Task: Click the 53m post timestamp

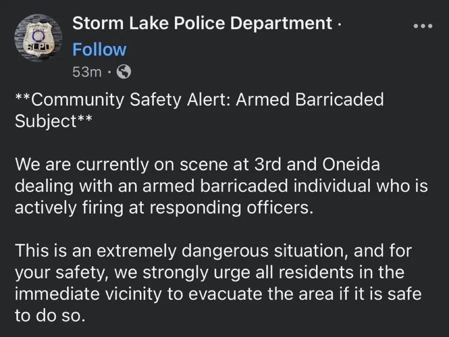Action: [87, 72]
